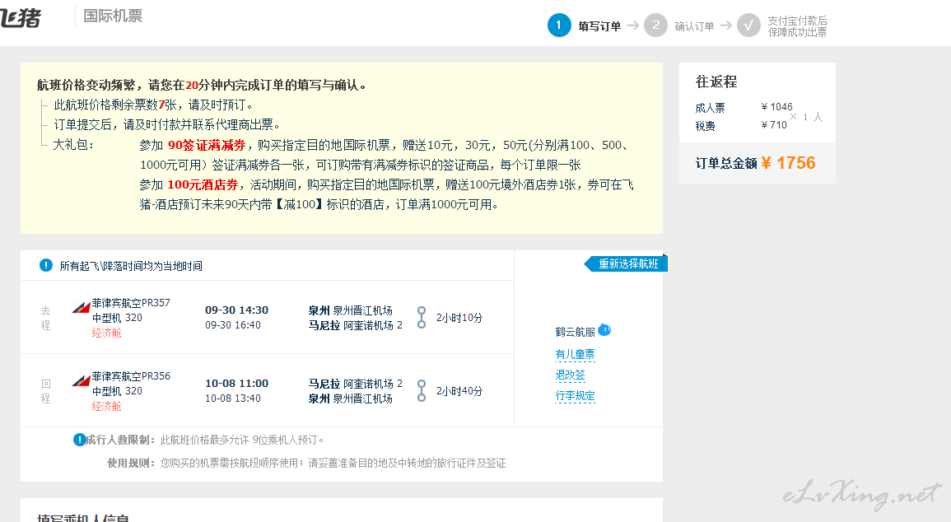Screen dimensions: 951x522
Task: Click the 大礼包 label in notice
Action: 72,145
